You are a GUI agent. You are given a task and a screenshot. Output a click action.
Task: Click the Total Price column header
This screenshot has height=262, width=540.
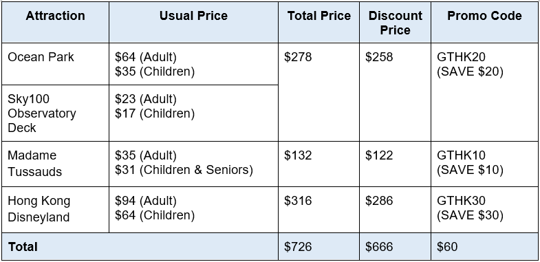319,23
